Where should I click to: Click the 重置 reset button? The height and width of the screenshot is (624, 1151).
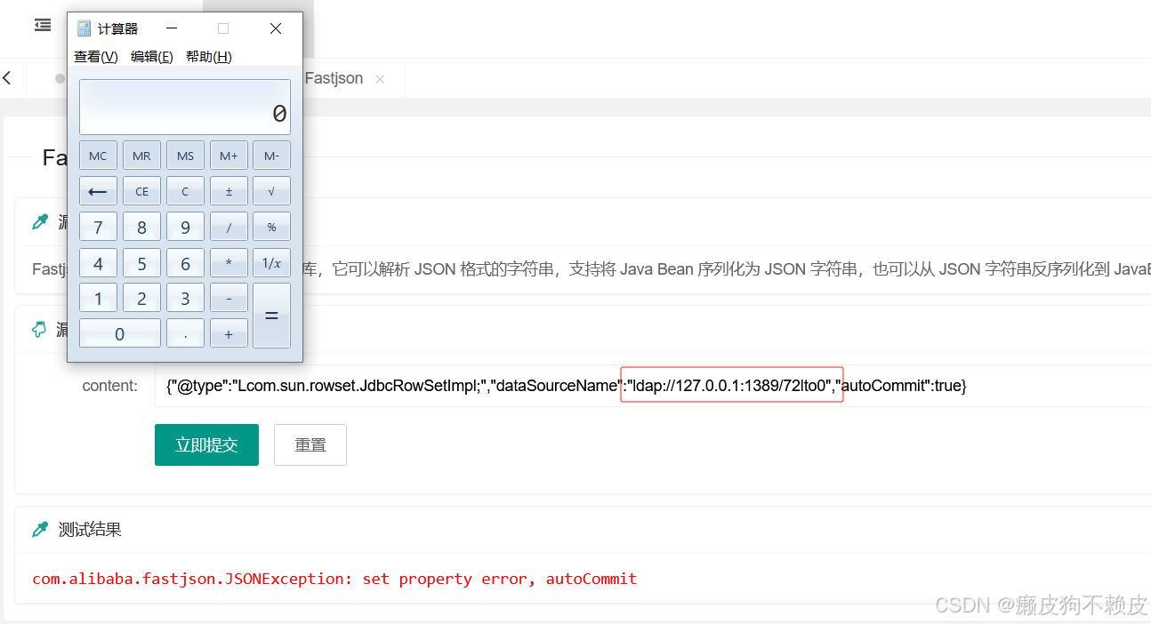[310, 444]
